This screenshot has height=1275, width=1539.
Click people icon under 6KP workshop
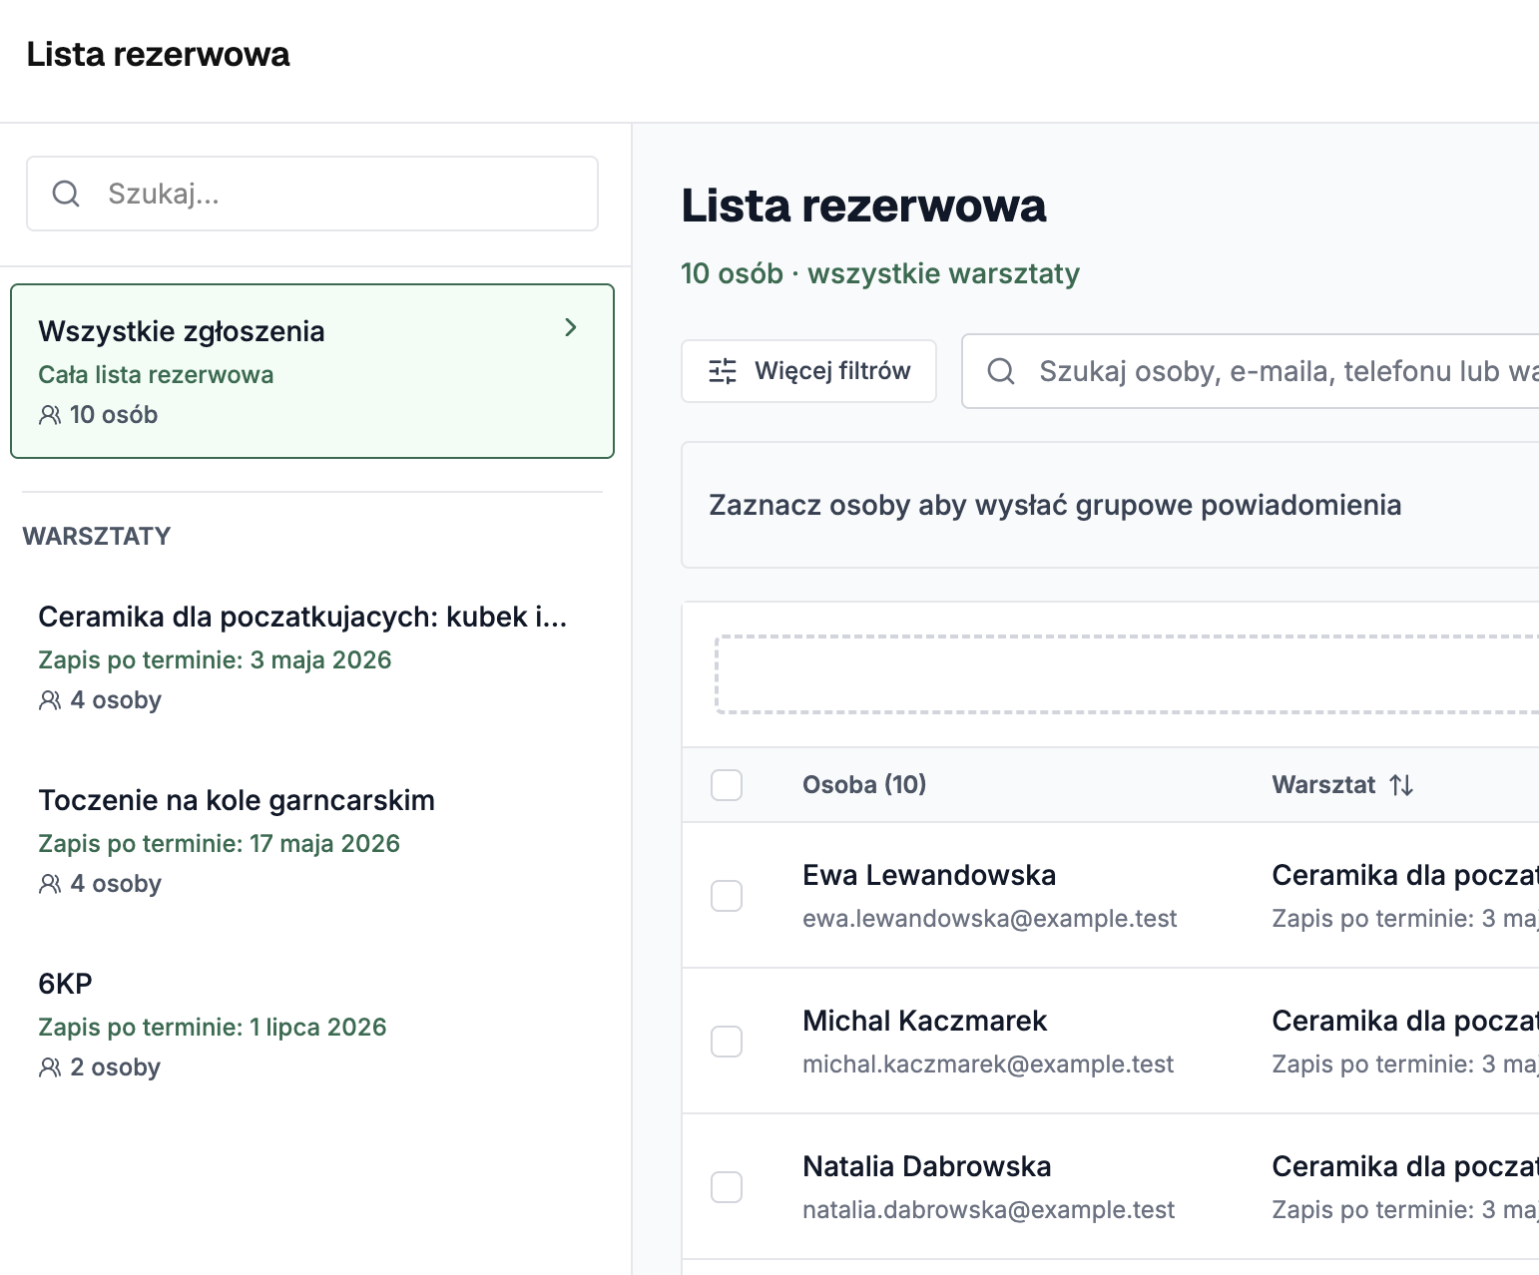pyautogui.click(x=50, y=1067)
